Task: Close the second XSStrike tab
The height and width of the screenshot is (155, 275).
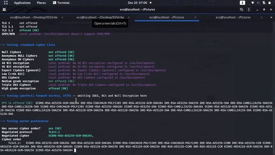Action: click(x=129, y=17)
